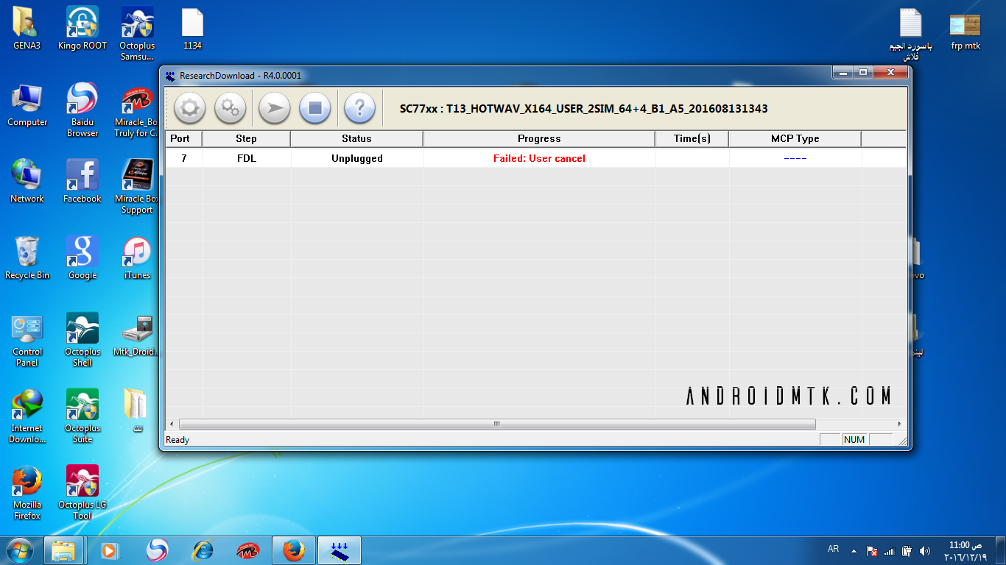The height and width of the screenshot is (565, 1006).
Task: Click the Load Packet gear icon
Action: [x=189, y=109]
